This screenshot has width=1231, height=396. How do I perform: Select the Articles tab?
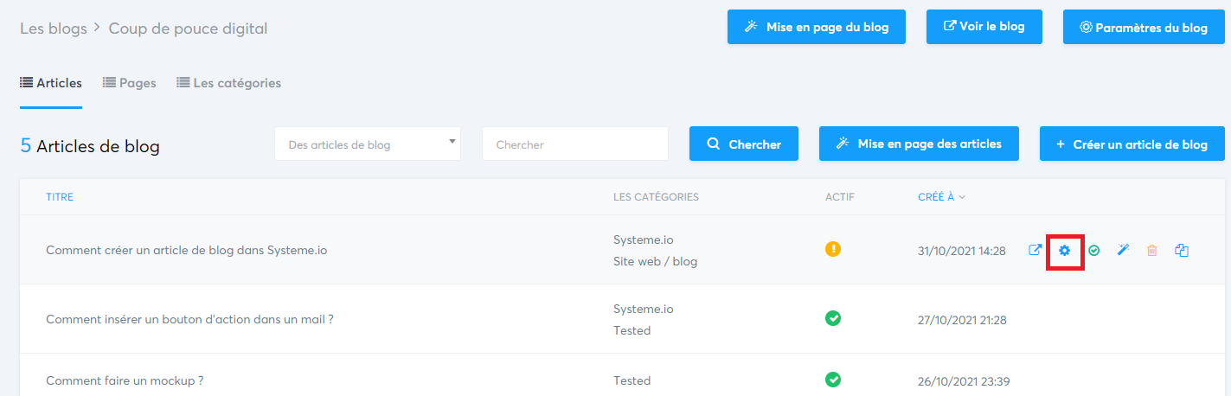point(51,83)
